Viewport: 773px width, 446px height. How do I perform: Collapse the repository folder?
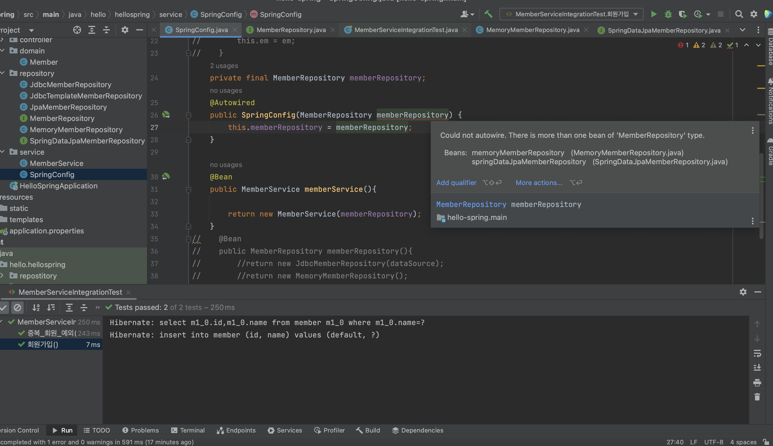3,73
